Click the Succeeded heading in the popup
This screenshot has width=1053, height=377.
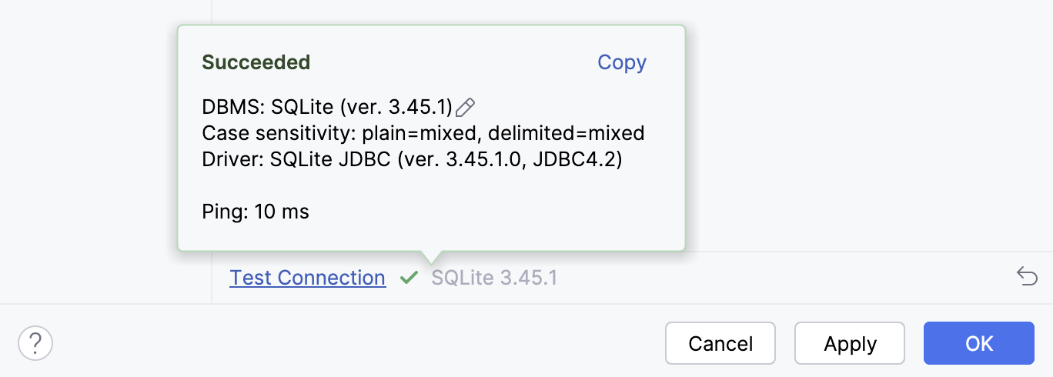pos(256,62)
